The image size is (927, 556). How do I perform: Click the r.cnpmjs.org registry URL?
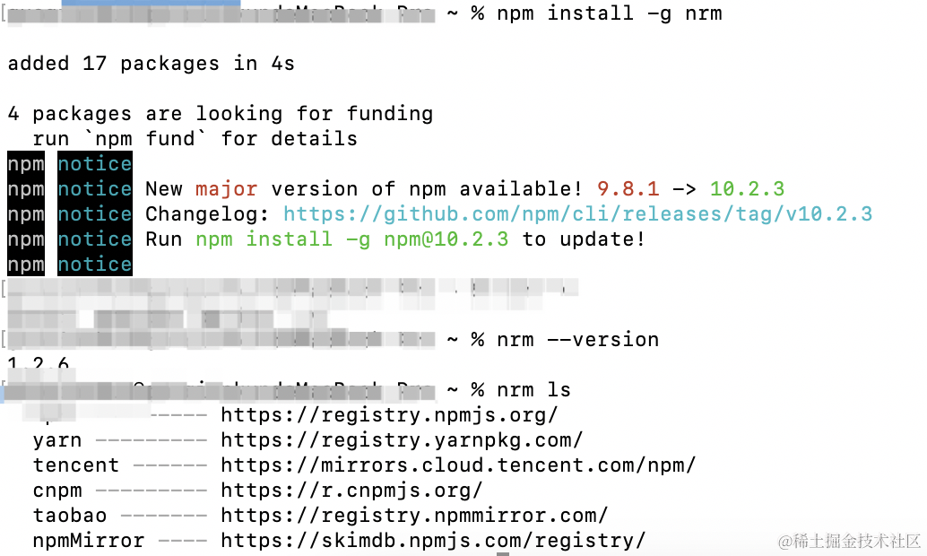[351, 491]
